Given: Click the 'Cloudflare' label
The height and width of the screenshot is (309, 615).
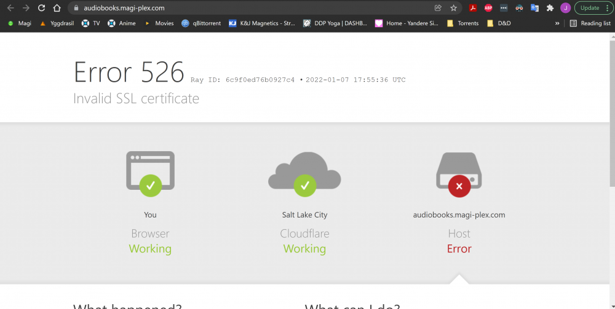Looking at the screenshot, I should pyautogui.click(x=304, y=233).
